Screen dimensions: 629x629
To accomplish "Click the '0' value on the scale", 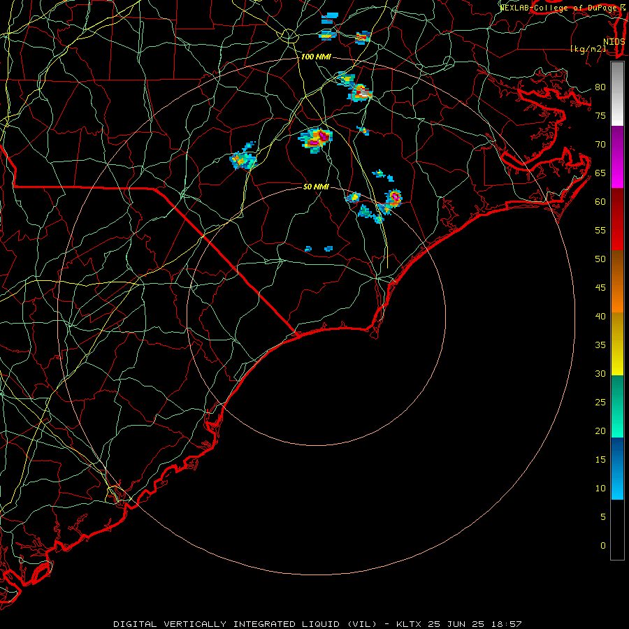I will click(x=603, y=546).
